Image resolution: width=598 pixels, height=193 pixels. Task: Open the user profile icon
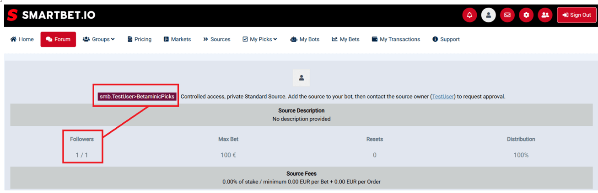pyautogui.click(x=489, y=15)
